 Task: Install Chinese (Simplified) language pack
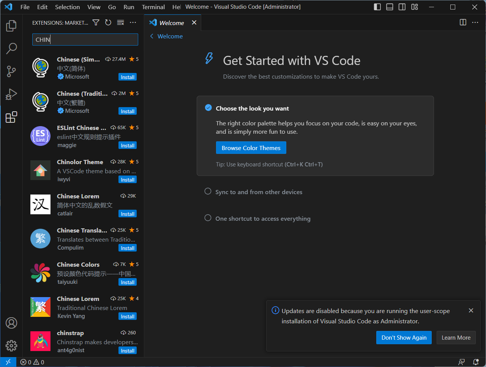128,77
